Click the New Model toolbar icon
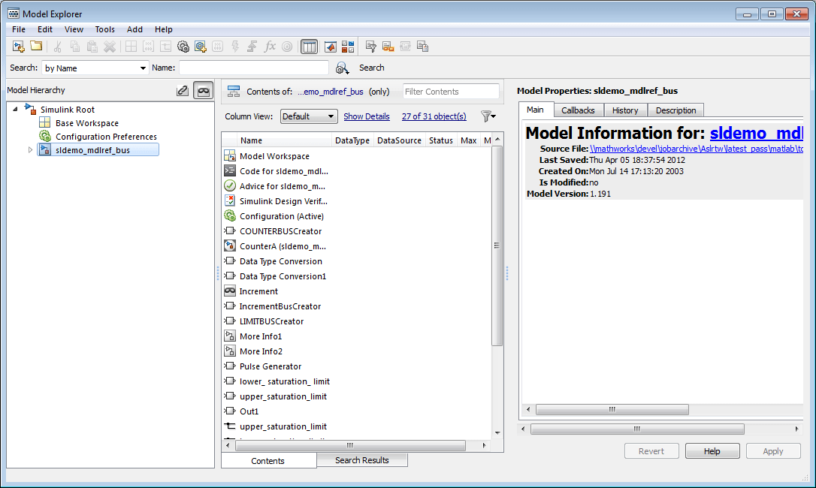This screenshot has width=816, height=488. [x=19, y=47]
